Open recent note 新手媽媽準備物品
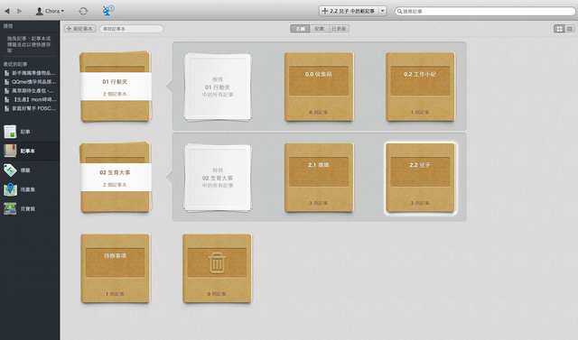Image resolution: width=578 pixels, height=340 pixels. tap(30, 73)
